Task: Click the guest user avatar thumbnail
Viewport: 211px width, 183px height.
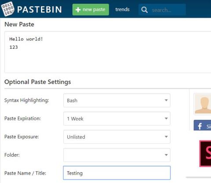Action: (203, 104)
